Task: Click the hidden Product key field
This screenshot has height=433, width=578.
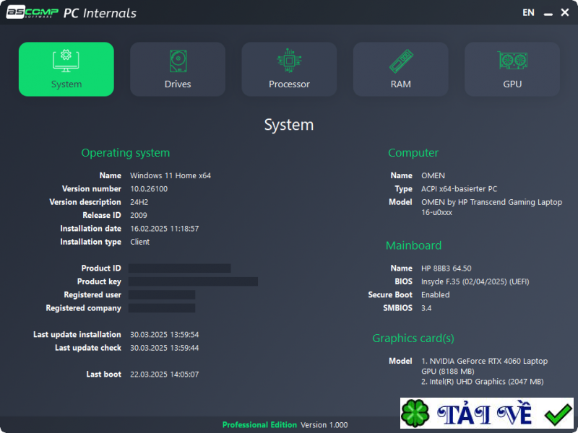Action: (x=193, y=281)
